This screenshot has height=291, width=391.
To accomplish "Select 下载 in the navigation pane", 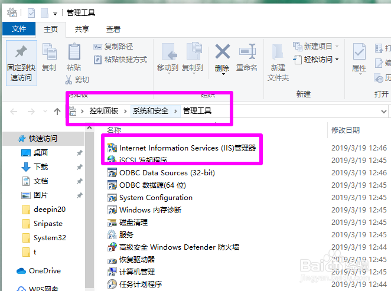I will pyautogui.click(x=40, y=166).
